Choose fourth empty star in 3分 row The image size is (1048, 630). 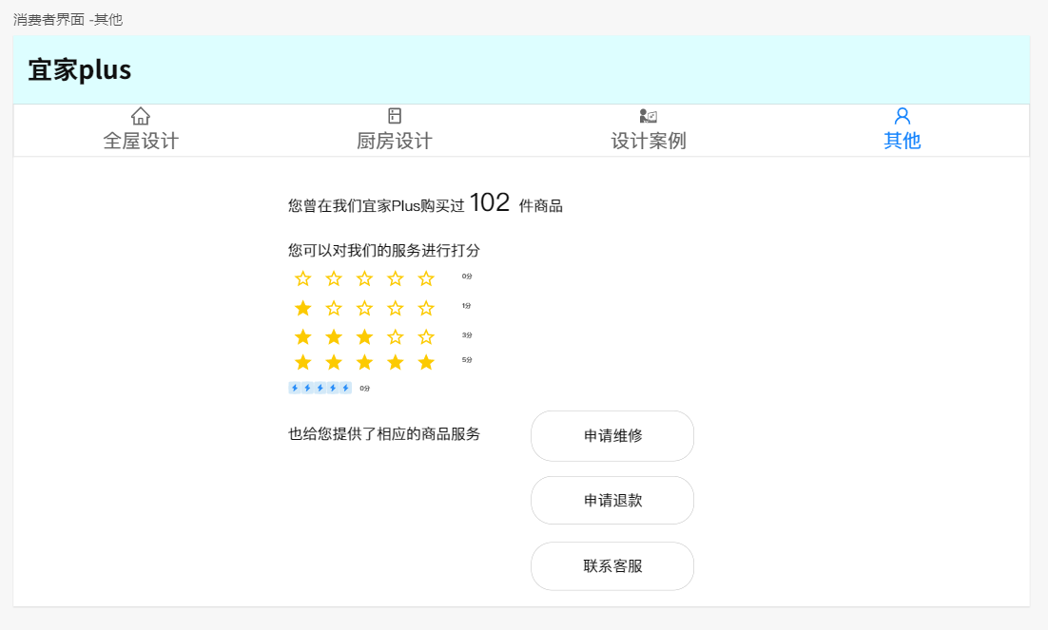[395, 336]
